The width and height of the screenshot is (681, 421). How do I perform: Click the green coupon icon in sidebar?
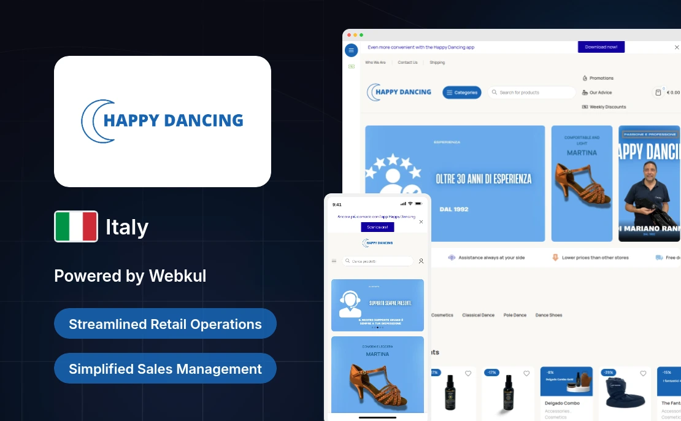[x=352, y=66]
